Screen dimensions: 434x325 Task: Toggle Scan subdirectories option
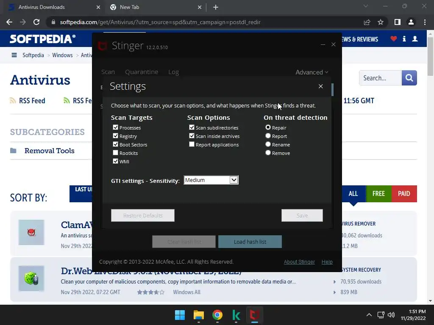pos(192,127)
